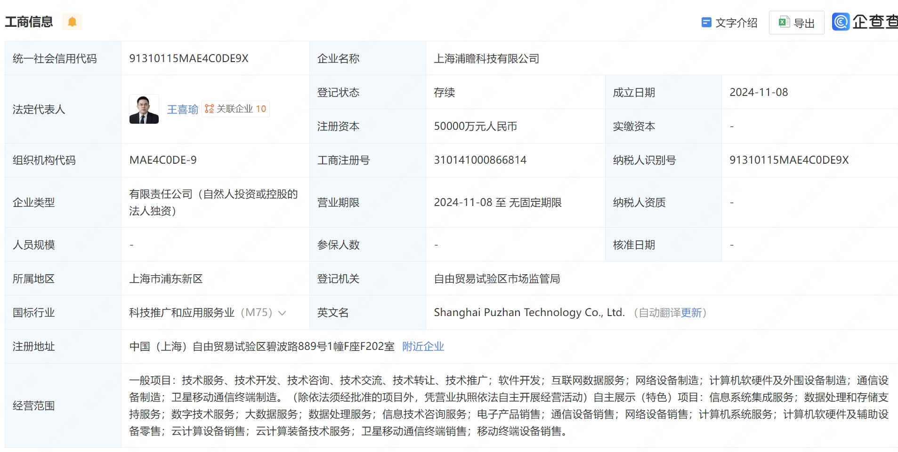Click the orange notification bell icon
This screenshot has width=898, height=452.
(x=72, y=22)
